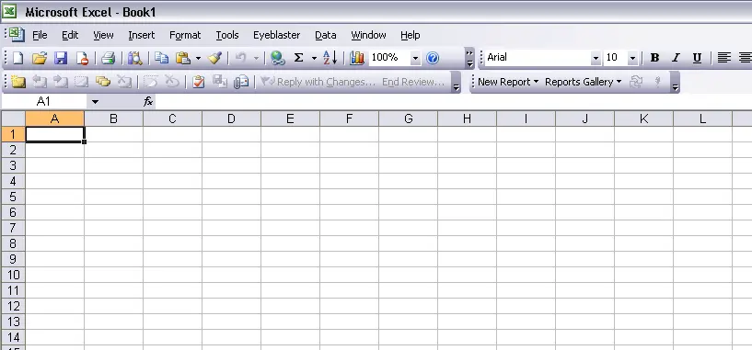Screen dimensions: 752x350
Task: Click Reply with Changes button
Action: 318,82
